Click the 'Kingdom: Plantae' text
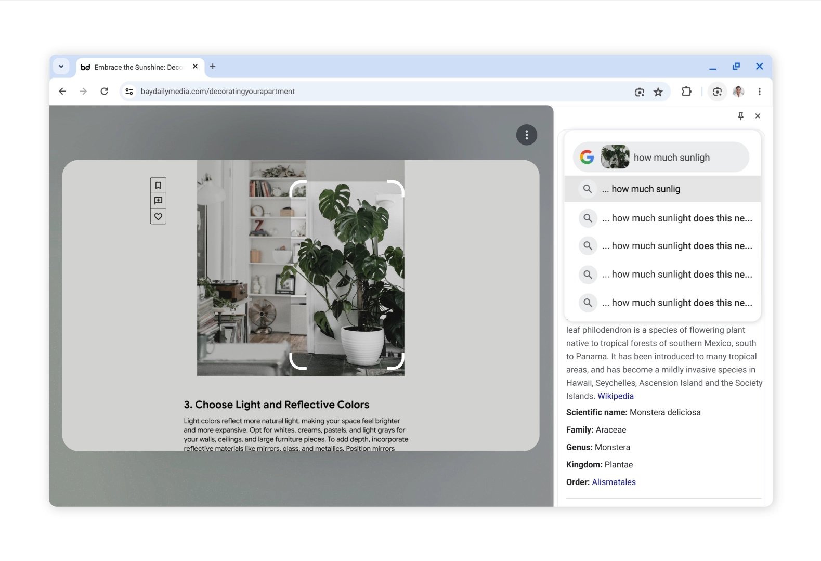Viewport: 821px width, 561px height. (600, 465)
